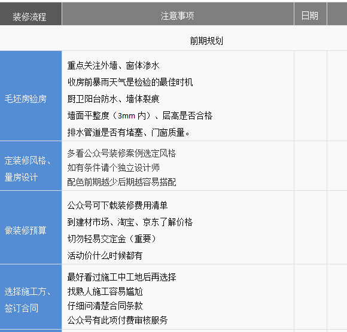347x332 pixels.
Task: Click the empty 日期 cell beside 做装修预算
Action: click(x=311, y=227)
